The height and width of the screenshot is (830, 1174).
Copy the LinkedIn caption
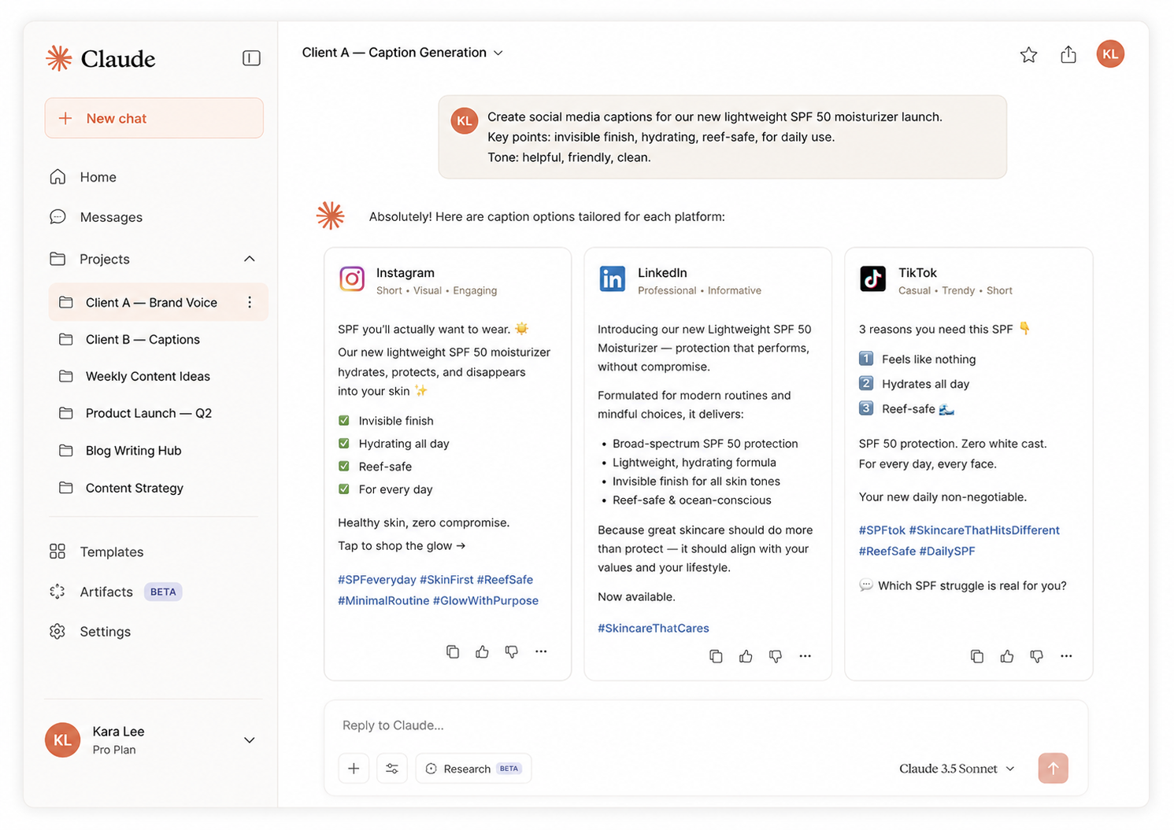(x=716, y=656)
